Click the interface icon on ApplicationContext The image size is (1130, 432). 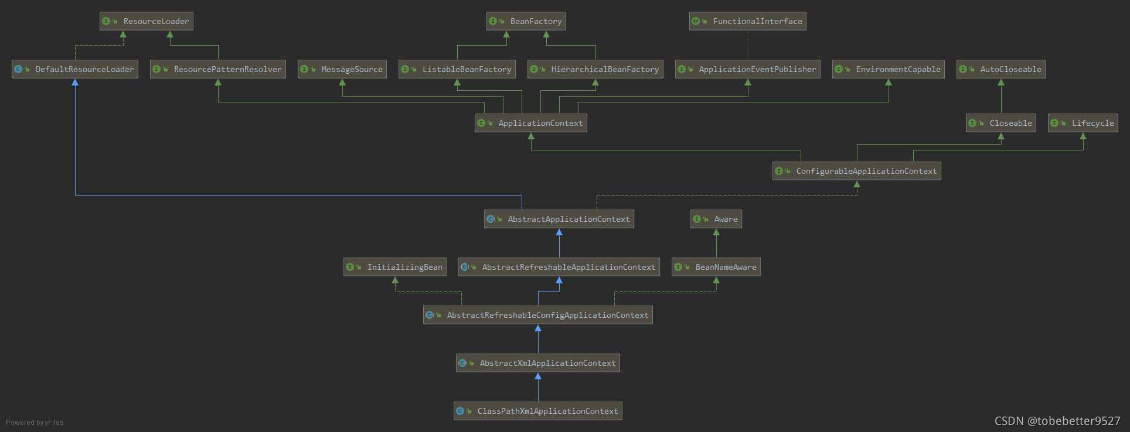[x=481, y=123]
